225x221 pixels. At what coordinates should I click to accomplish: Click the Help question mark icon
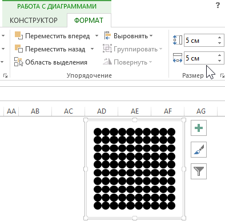[x=218, y=5]
